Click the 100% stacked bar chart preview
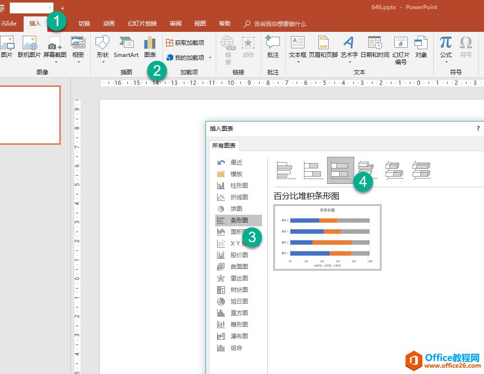484x374 pixels. tap(328, 237)
